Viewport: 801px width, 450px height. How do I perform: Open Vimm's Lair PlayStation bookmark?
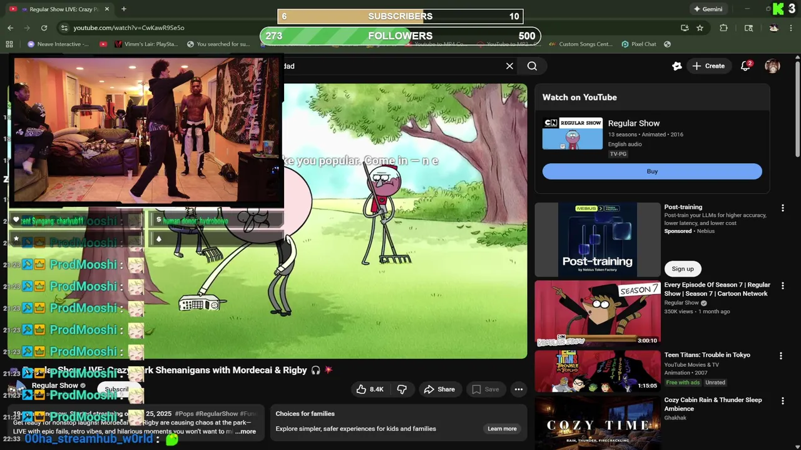point(146,44)
